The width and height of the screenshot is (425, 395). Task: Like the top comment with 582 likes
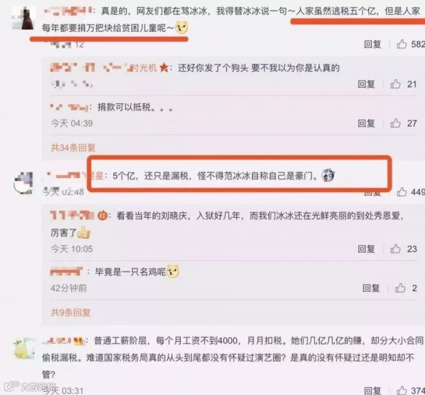pos(402,44)
